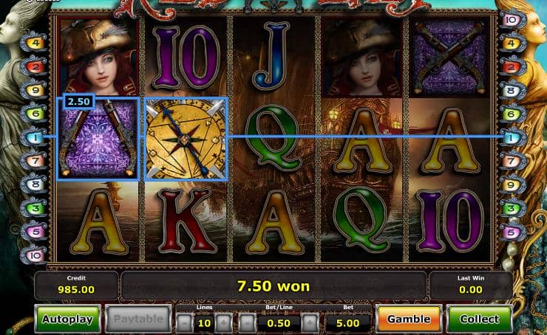Click green payline 3 marker on left
547x335 pixels.
pyautogui.click(x=33, y=208)
